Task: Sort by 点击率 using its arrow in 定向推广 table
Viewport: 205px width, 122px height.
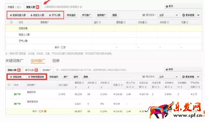Action: coord(102,87)
